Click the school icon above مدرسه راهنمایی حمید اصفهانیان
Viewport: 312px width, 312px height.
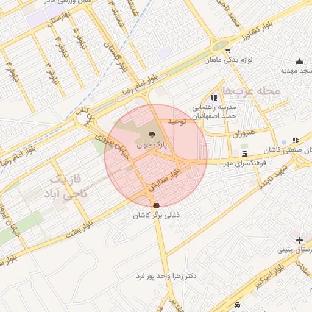[214, 98]
